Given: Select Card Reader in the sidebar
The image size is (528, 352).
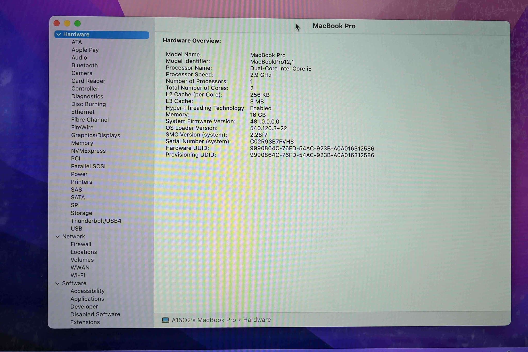Looking at the screenshot, I should click(x=88, y=81).
